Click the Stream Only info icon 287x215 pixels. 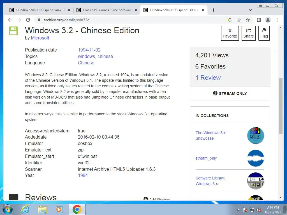215,93
